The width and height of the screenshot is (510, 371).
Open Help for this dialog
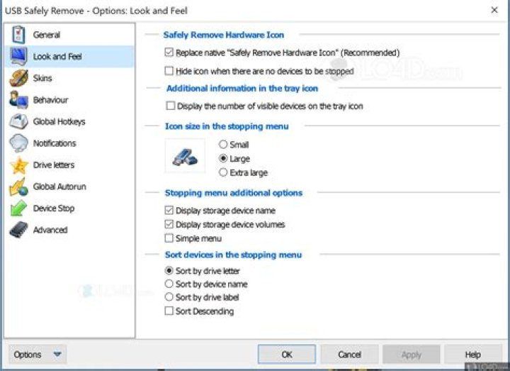coord(473,355)
